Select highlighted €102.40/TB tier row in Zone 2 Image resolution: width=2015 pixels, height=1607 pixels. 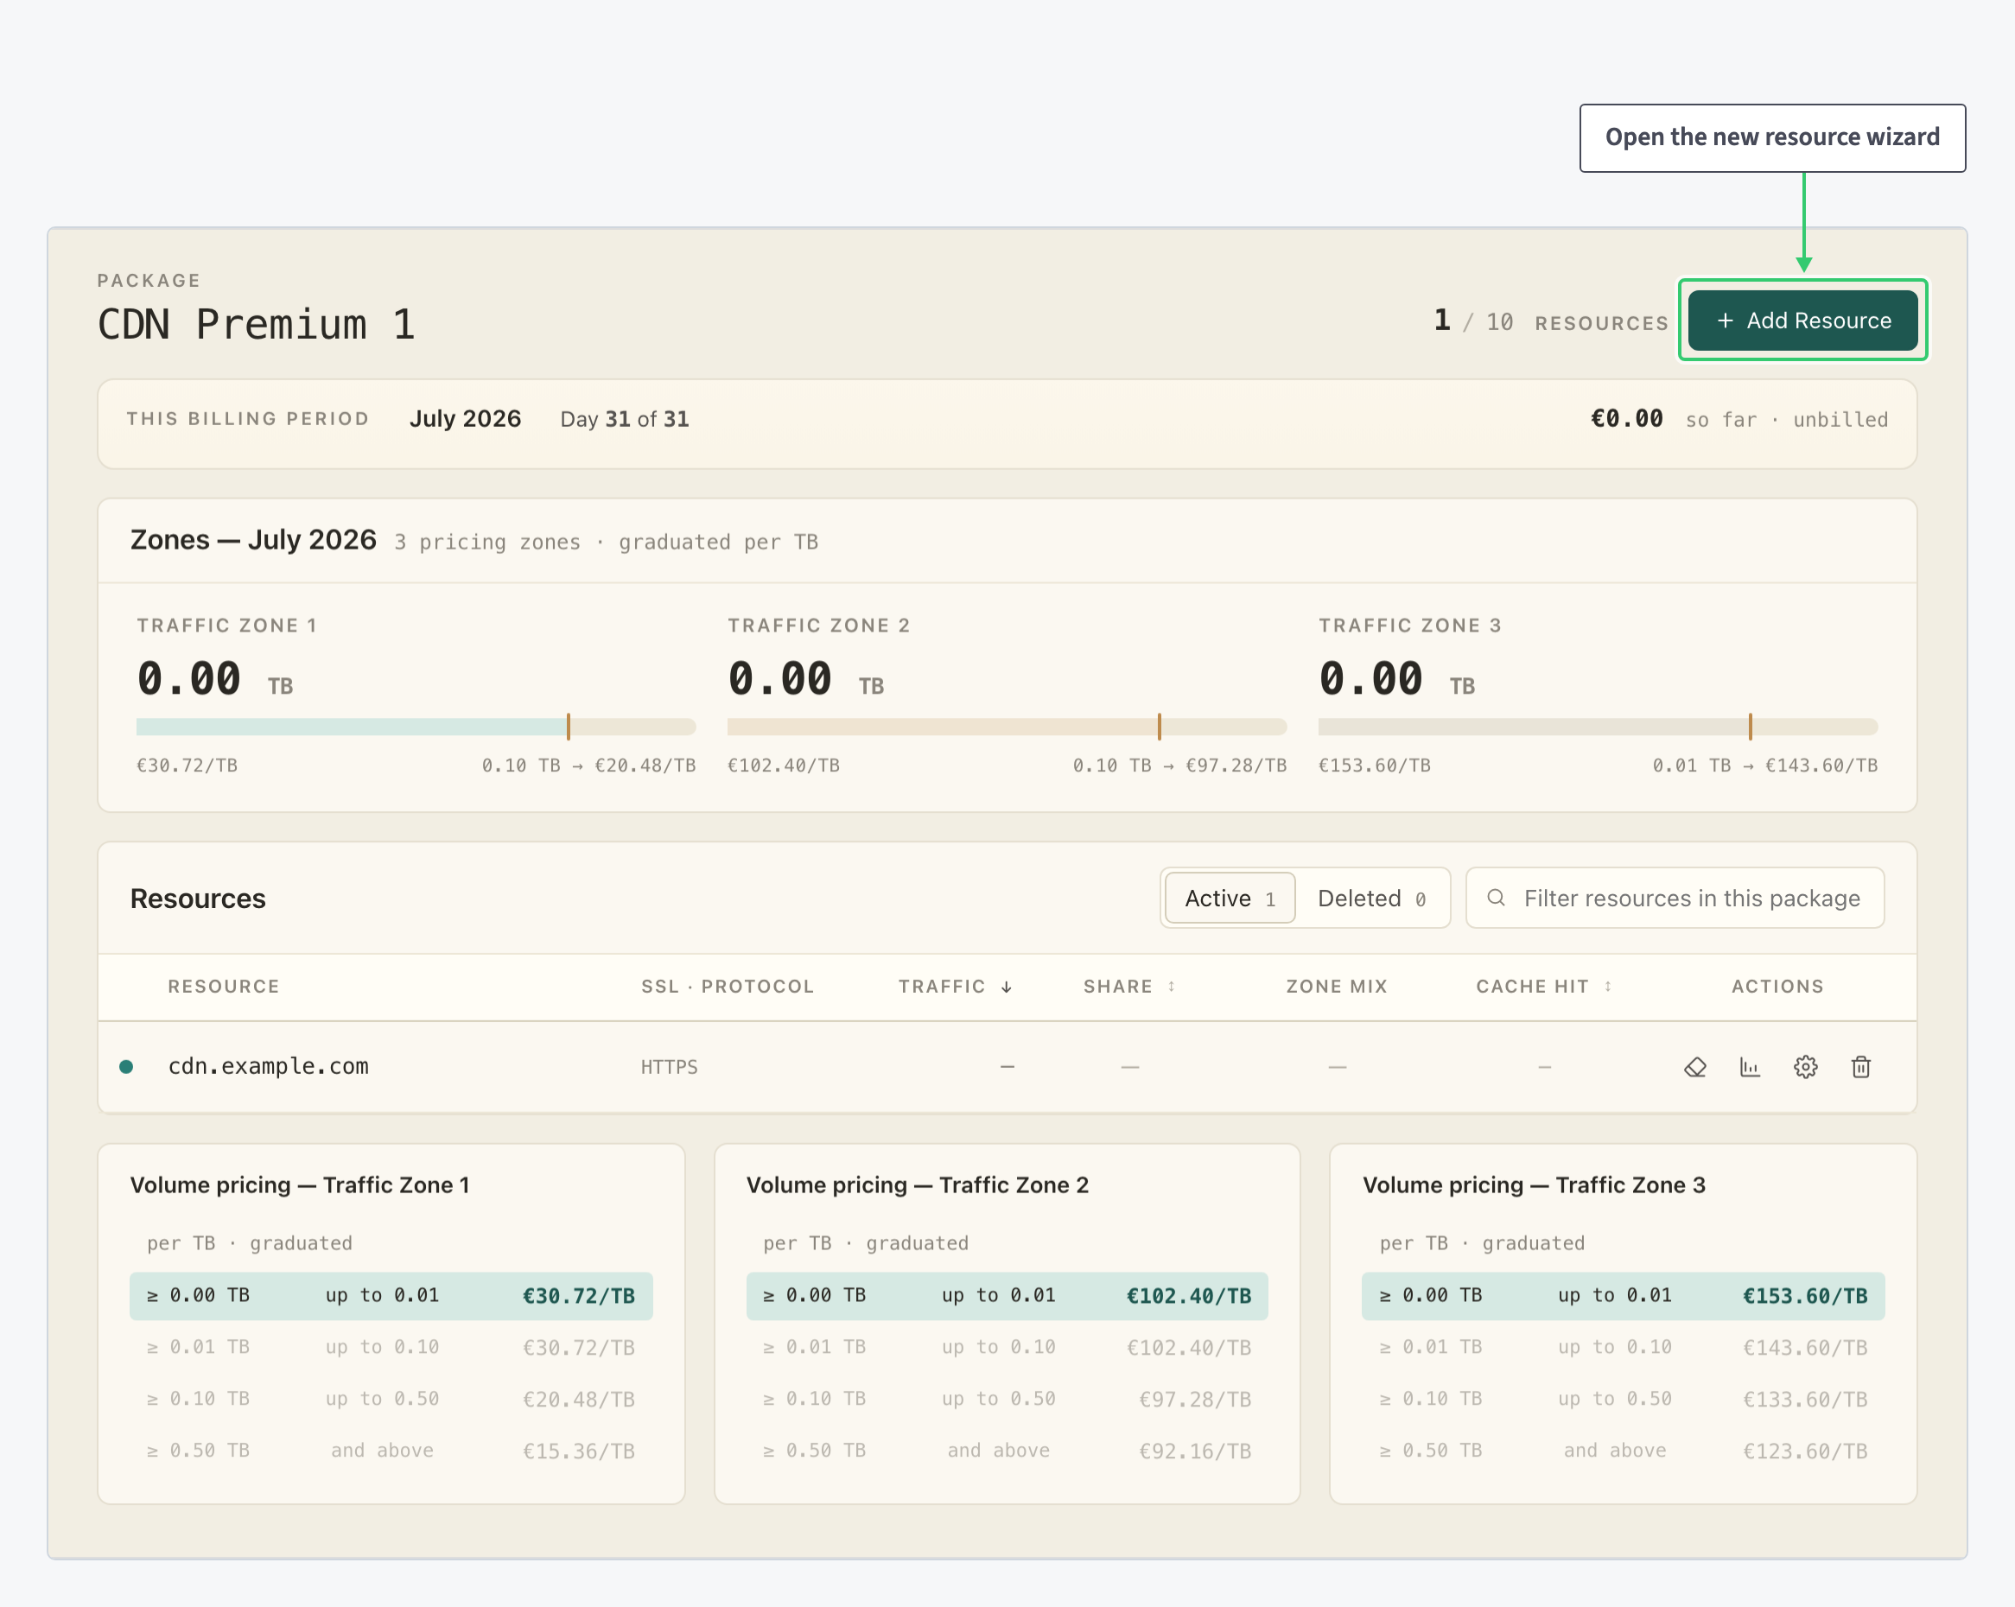click(1007, 1296)
